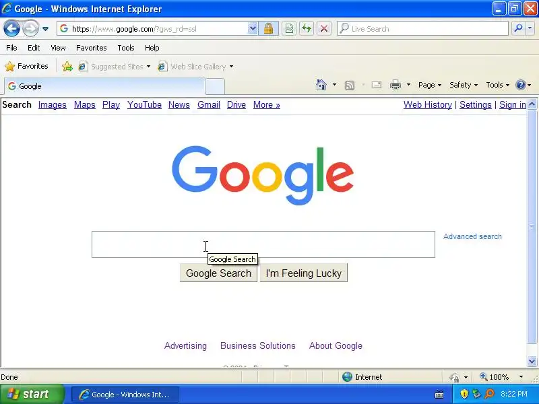Open the Gmail link

point(209,105)
